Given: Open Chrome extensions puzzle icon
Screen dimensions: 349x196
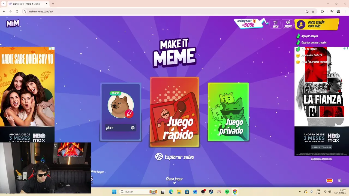Looking at the screenshot, I should 322,11.
